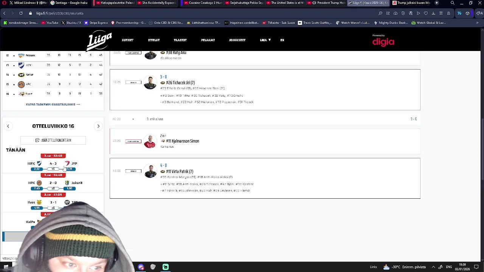
Task: Open a new browser tab with plus
Action: pyautogui.click(x=437, y=3)
